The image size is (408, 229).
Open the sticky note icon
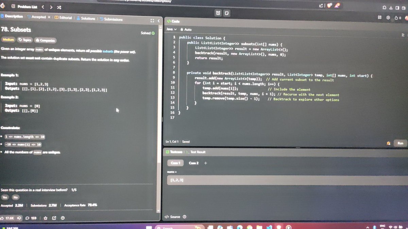click(x=226, y=13)
